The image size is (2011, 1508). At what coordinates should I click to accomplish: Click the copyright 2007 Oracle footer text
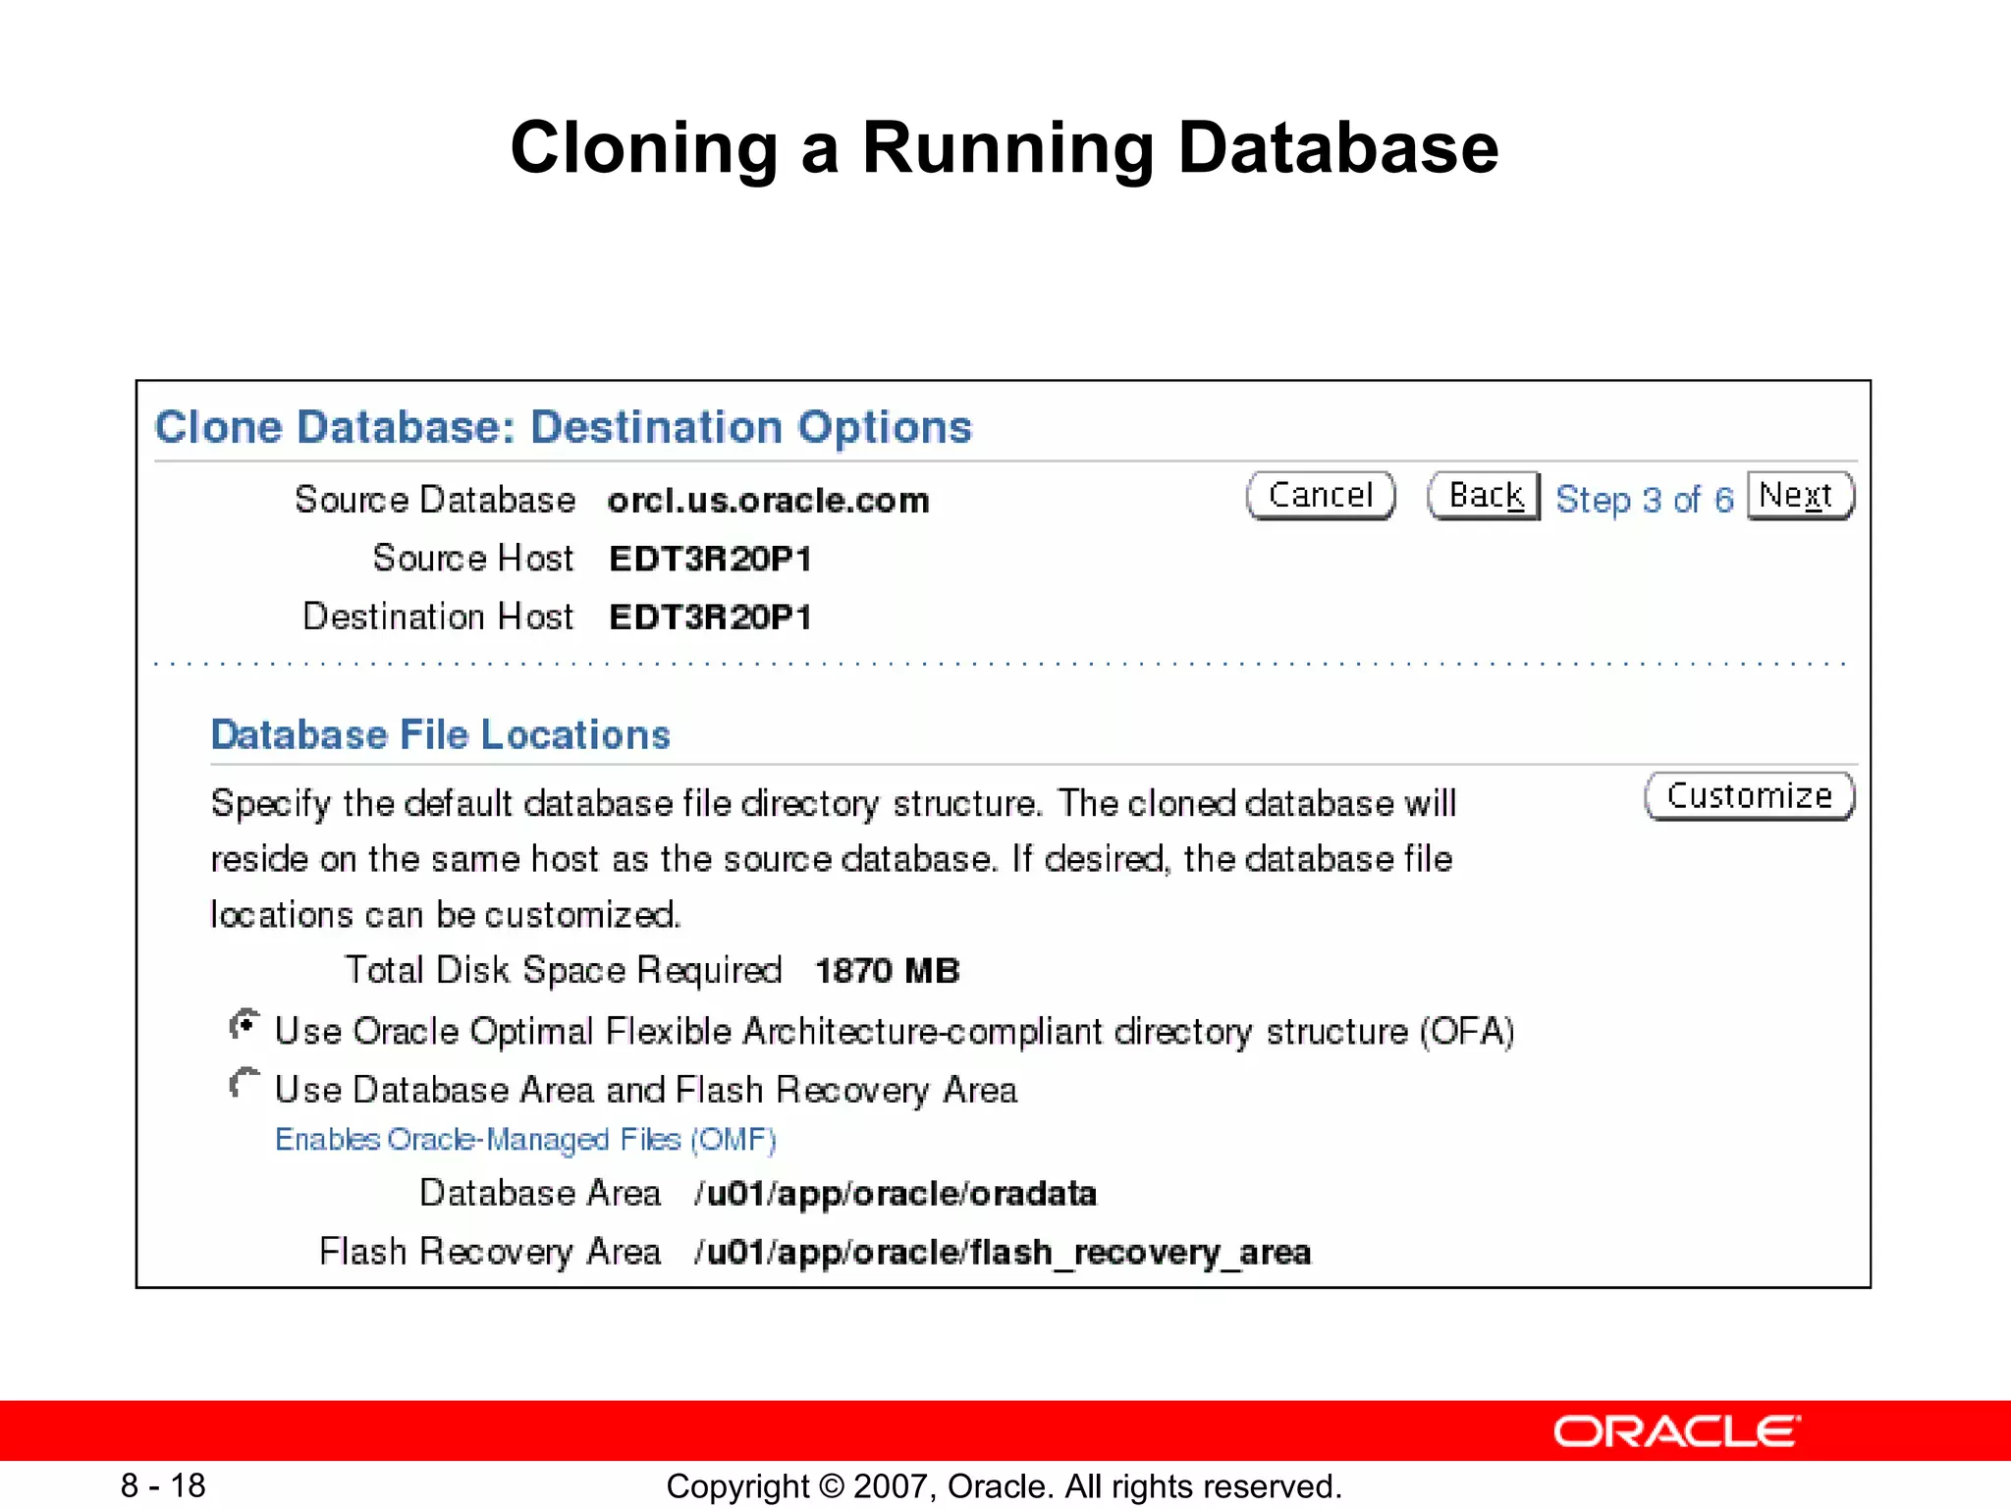point(1004,1486)
